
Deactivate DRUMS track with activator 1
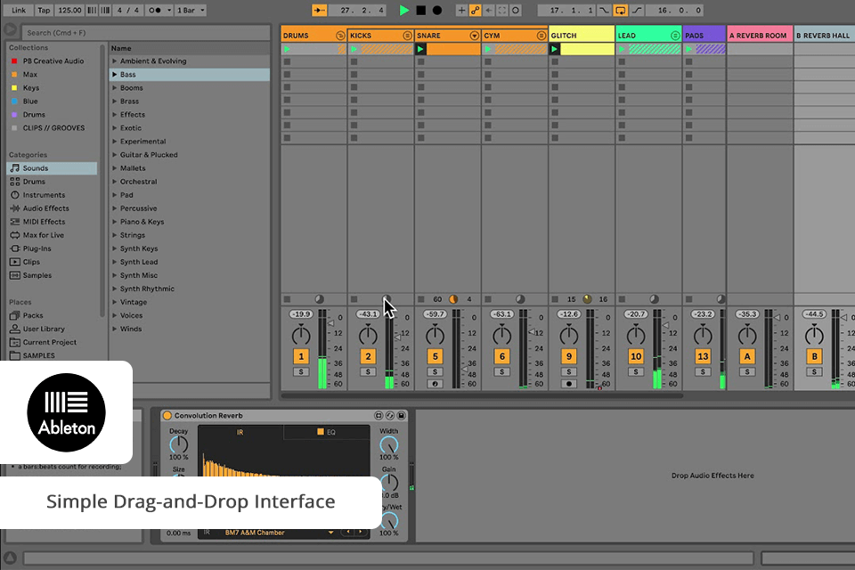[x=301, y=357]
